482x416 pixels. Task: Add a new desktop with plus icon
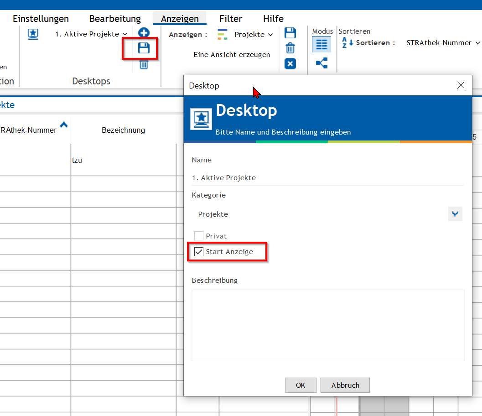144,32
